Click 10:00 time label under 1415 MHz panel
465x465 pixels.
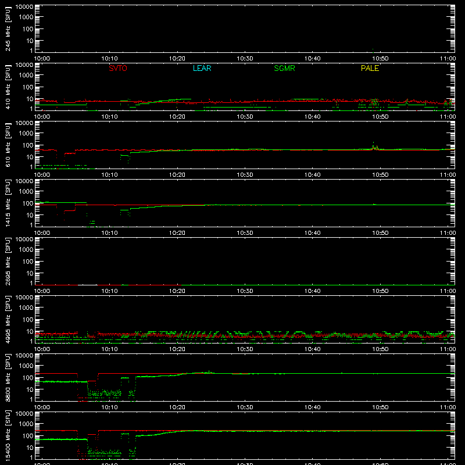point(42,233)
